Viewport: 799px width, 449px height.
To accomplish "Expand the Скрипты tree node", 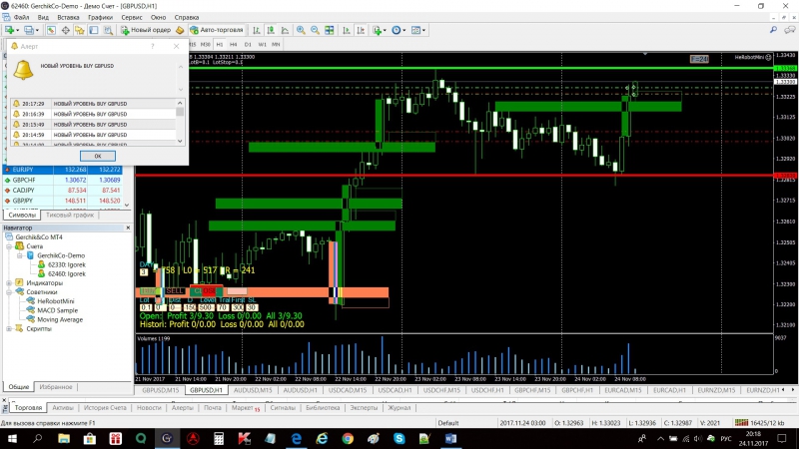I will click(x=9, y=329).
